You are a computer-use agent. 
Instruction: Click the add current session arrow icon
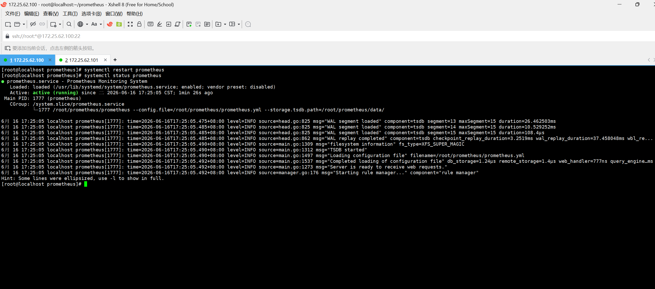[x=8, y=48]
